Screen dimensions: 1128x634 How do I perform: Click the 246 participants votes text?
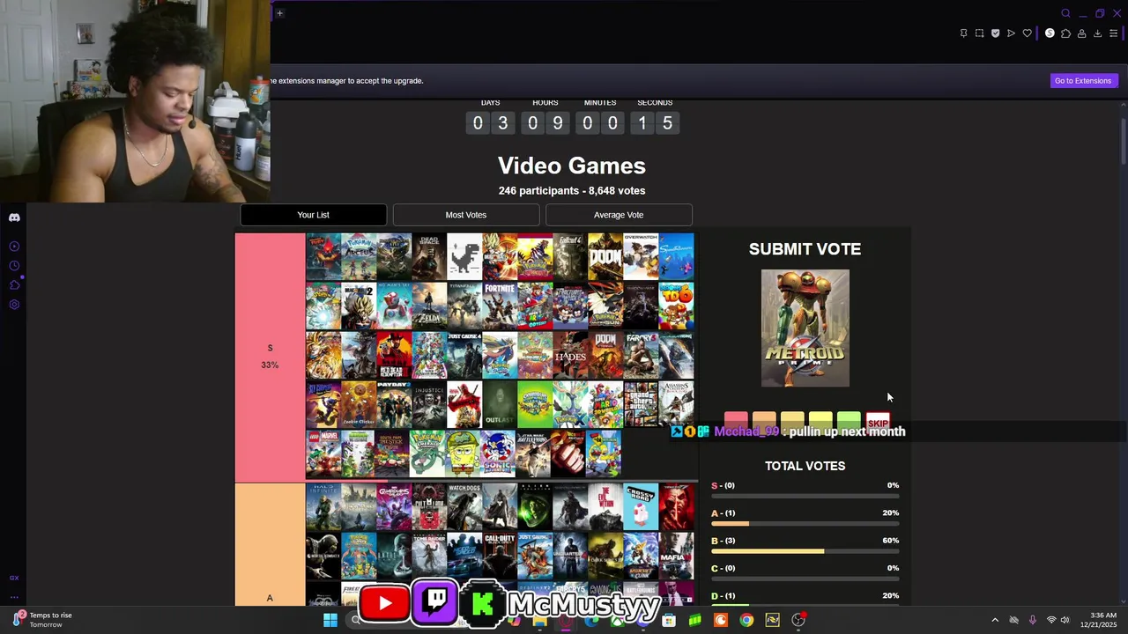point(572,191)
